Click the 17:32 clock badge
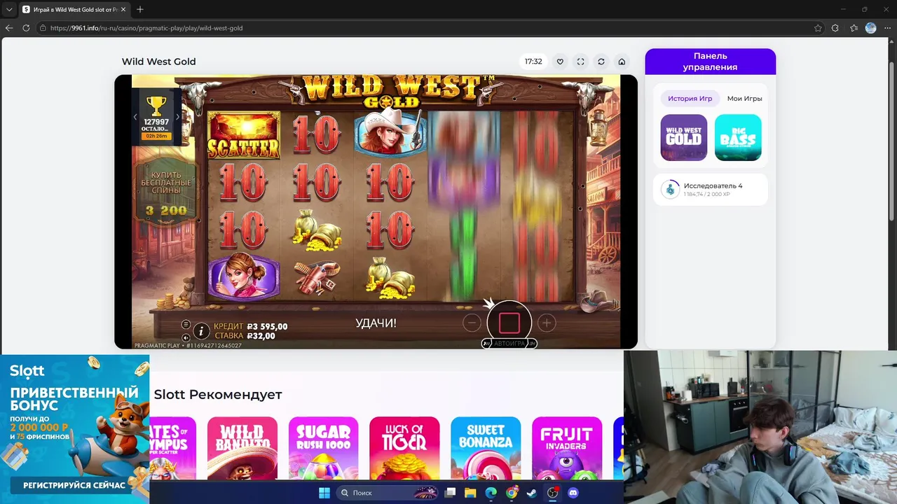Screen dimensions: 897x504 [x=533, y=62]
